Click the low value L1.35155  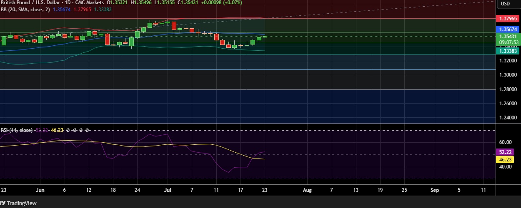pos(165,2)
